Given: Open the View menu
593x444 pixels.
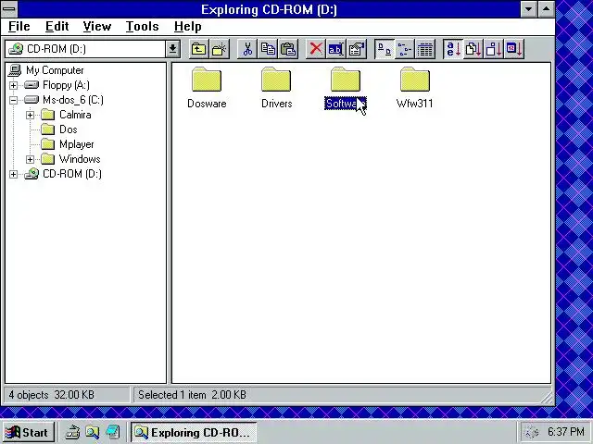Looking at the screenshot, I should point(97,27).
